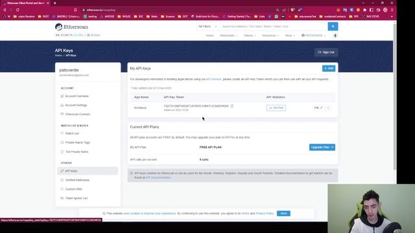Click the Home breadcrumb link
This screenshot has width=415, height=233.
(58, 56)
